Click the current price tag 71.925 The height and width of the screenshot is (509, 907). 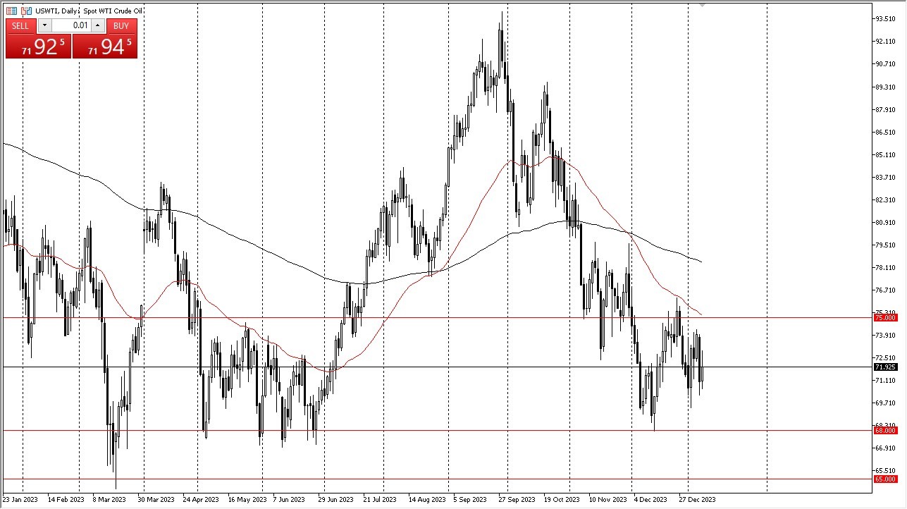point(885,367)
